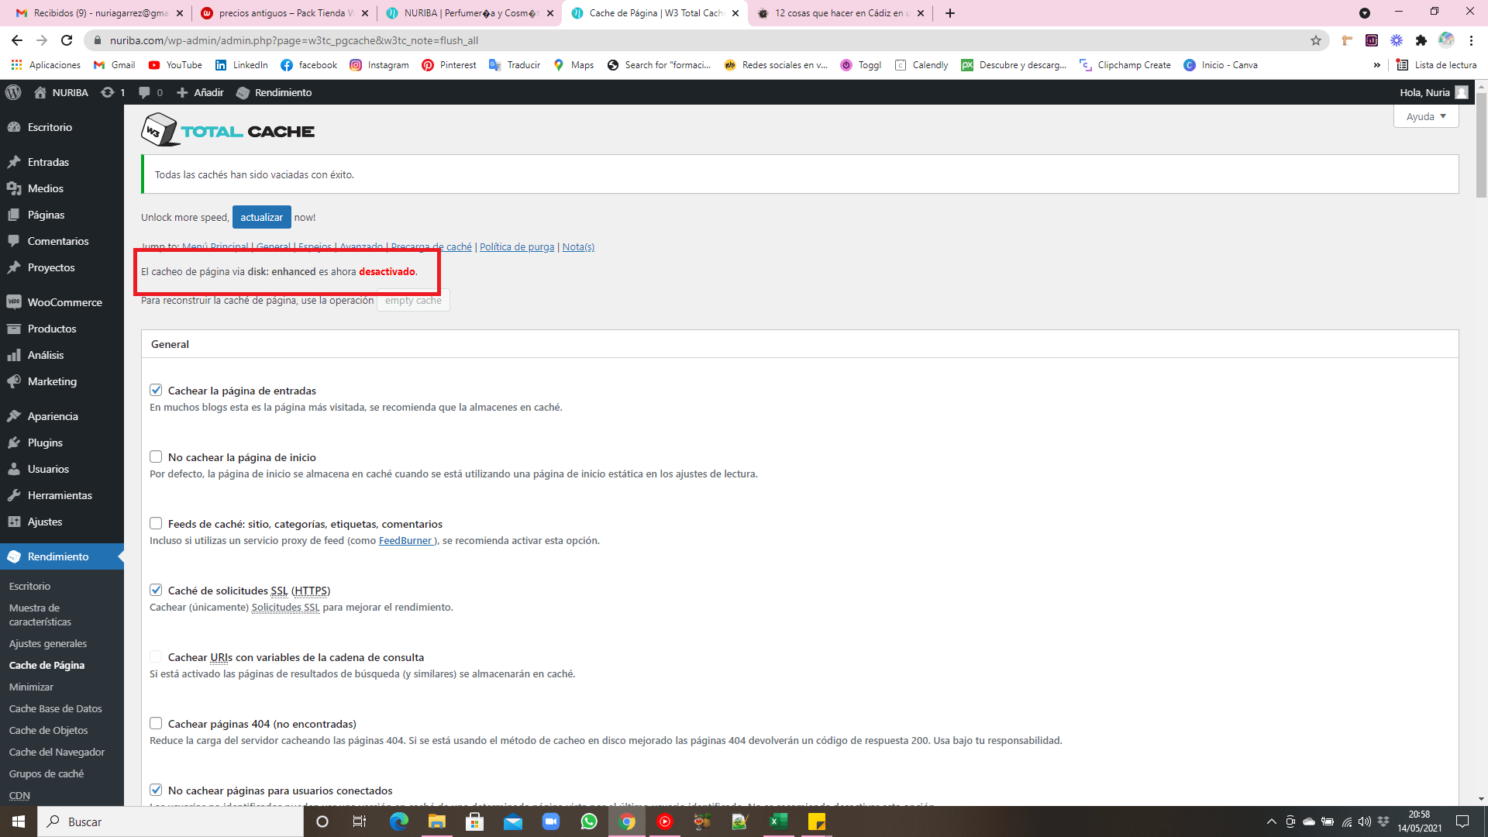
Task: Open 'Cache del Navegador' submenu item
Action: [x=57, y=752]
